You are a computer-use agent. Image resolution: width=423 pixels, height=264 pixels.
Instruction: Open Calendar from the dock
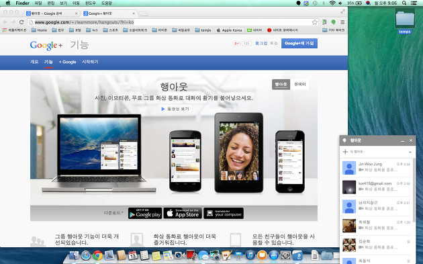(133, 255)
